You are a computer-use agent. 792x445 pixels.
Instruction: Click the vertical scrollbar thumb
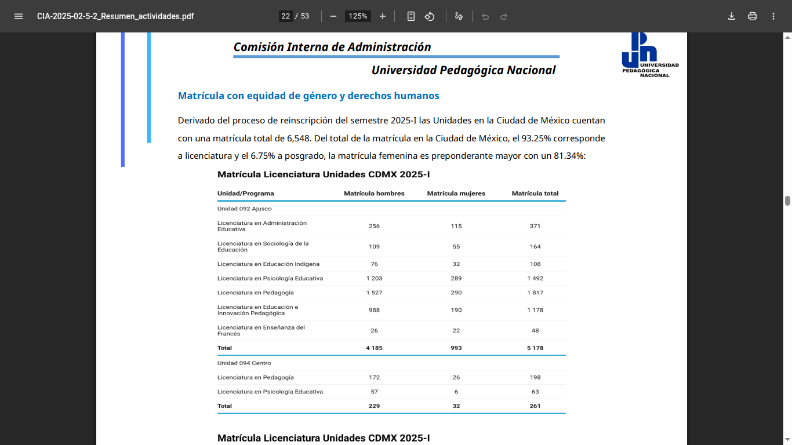787,201
